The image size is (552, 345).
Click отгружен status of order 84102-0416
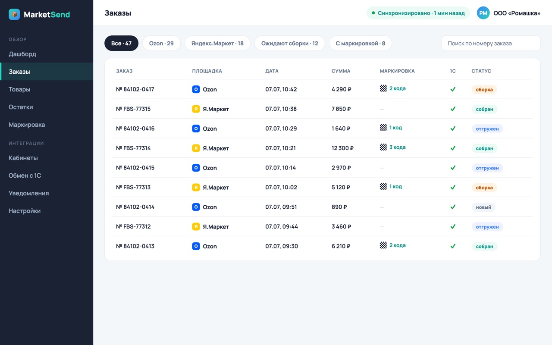pyautogui.click(x=487, y=129)
